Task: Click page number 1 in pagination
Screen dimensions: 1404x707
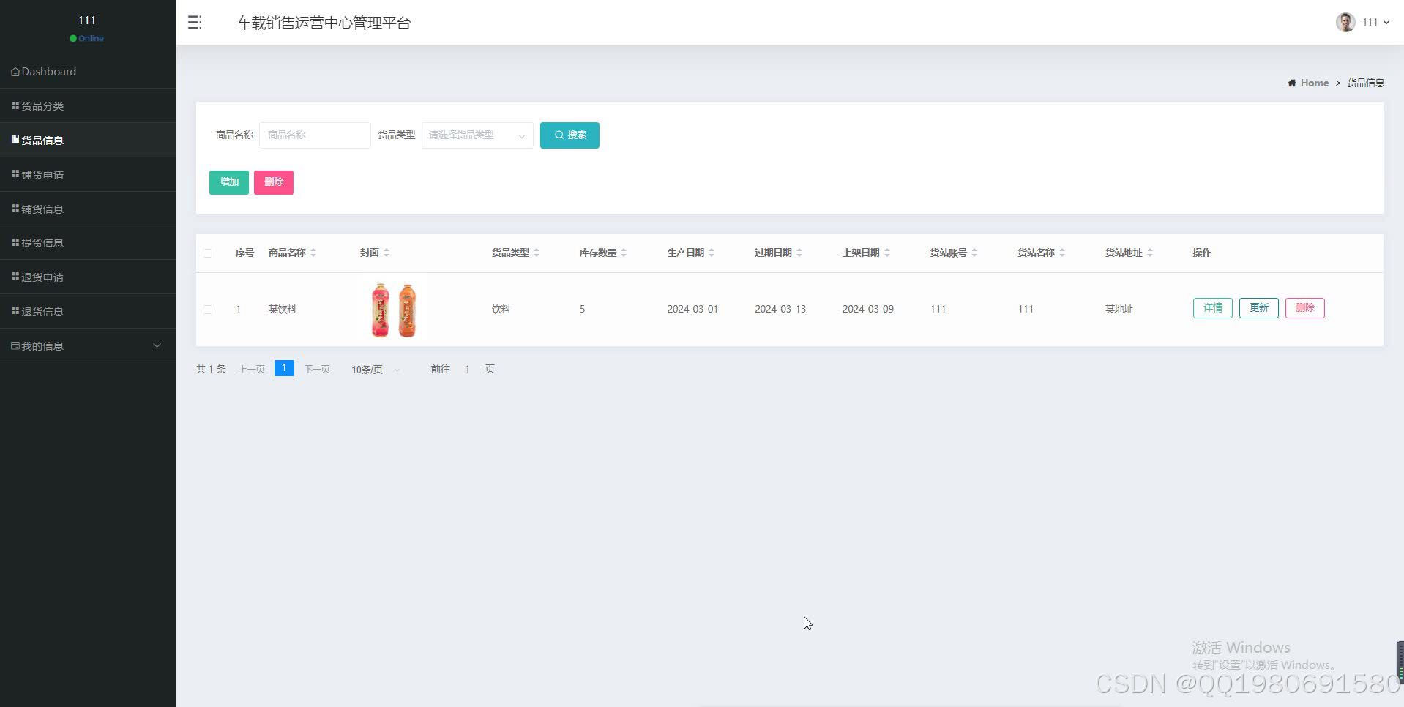Action: click(x=283, y=368)
